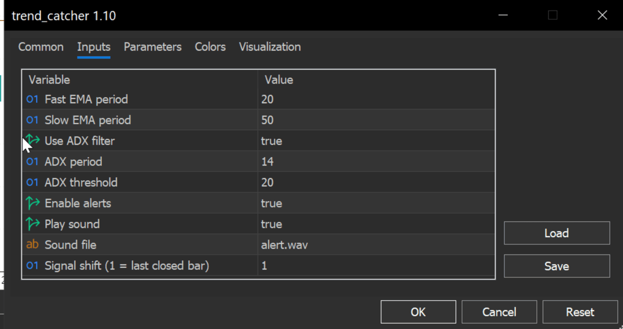Click the integer icon beside Fast EMA period
623x329 pixels.
[33, 99]
